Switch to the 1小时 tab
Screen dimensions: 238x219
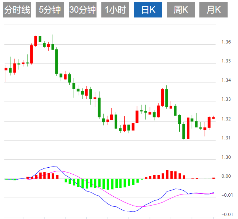115,10
